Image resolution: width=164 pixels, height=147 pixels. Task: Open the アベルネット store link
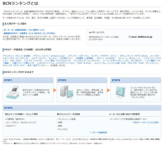(16, 56)
